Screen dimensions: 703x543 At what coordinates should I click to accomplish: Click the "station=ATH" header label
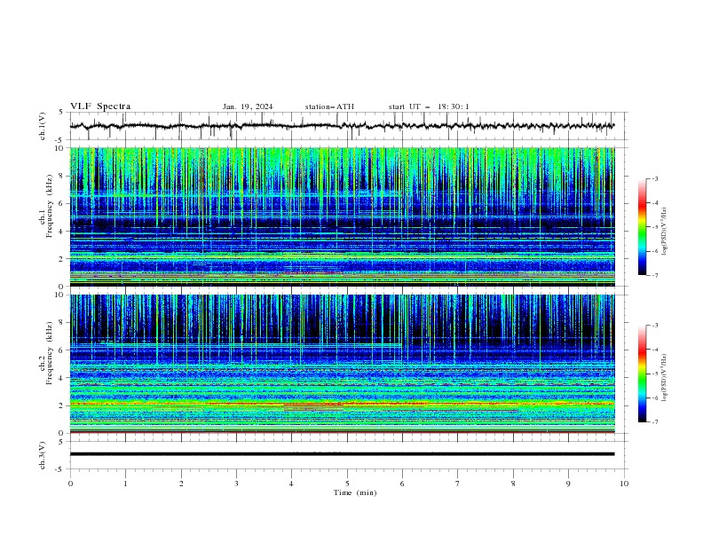[x=329, y=106]
